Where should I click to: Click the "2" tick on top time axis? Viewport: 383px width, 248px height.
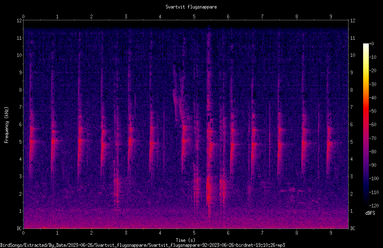tap(92, 17)
